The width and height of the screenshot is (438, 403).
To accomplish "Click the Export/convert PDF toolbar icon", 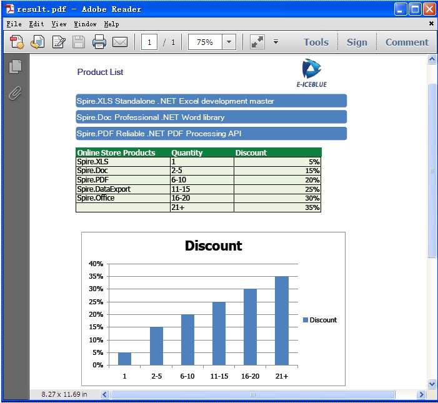I will click(x=37, y=42).
